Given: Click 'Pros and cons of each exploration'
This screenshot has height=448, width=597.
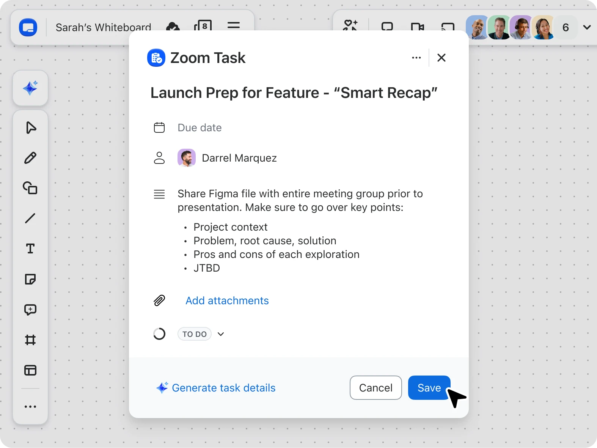Looking at the screenshot, I should 277,254.
